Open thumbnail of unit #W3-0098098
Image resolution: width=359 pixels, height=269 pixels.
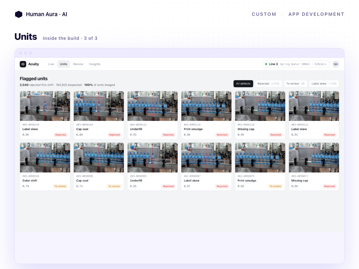coord(99,157)
